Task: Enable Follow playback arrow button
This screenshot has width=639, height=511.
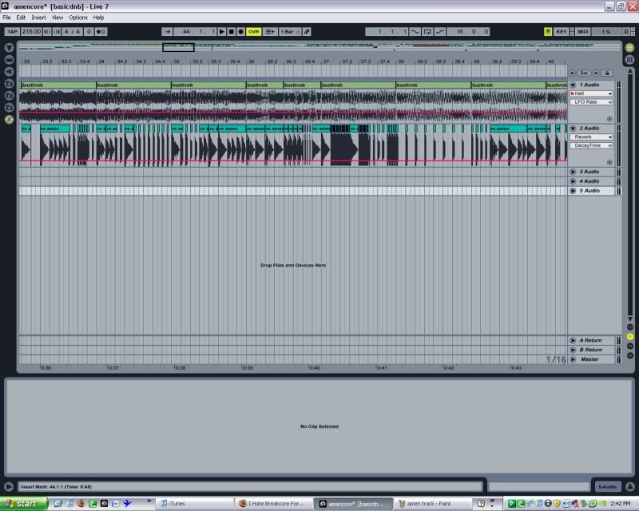Action: click(x=167, y=31)
